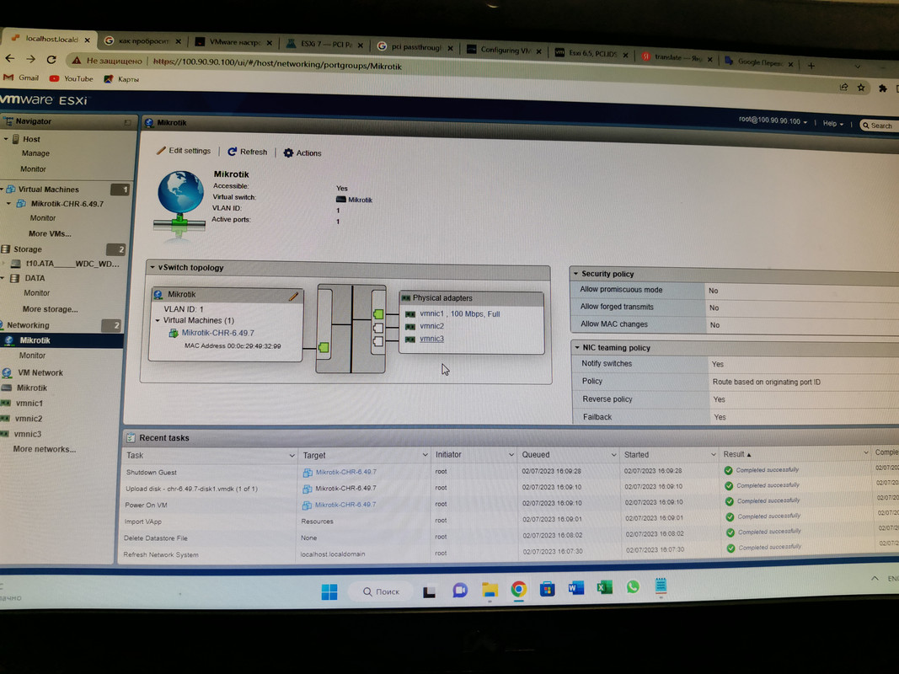Click the Search field in ESXi header
Screen dimensions: 899x674
tap(880, 126)
